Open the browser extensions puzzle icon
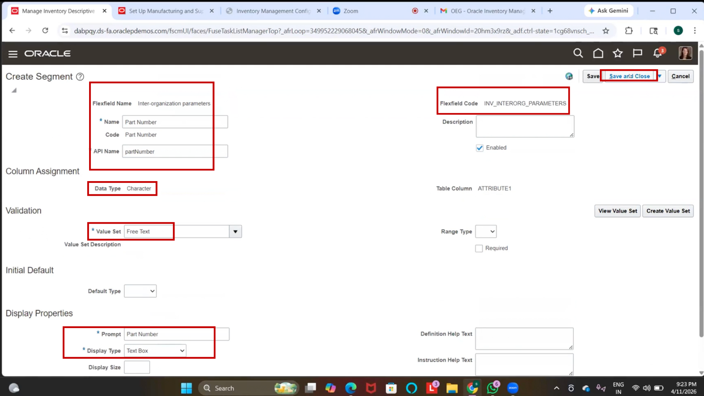The height and width of the screenshot is (396, 704). [629, 31]
